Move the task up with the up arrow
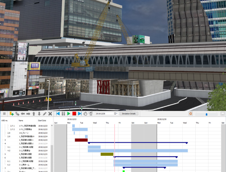The width and height of the screenshot is (226, 172). pyautogui.click(x=34, y=114)
